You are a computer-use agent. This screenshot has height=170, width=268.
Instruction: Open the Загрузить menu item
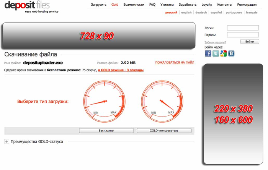[x=98, y=5]
